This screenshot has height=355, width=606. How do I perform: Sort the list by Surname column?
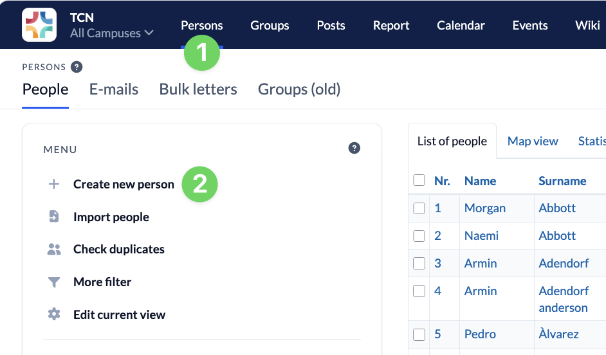tap(562, 181)
